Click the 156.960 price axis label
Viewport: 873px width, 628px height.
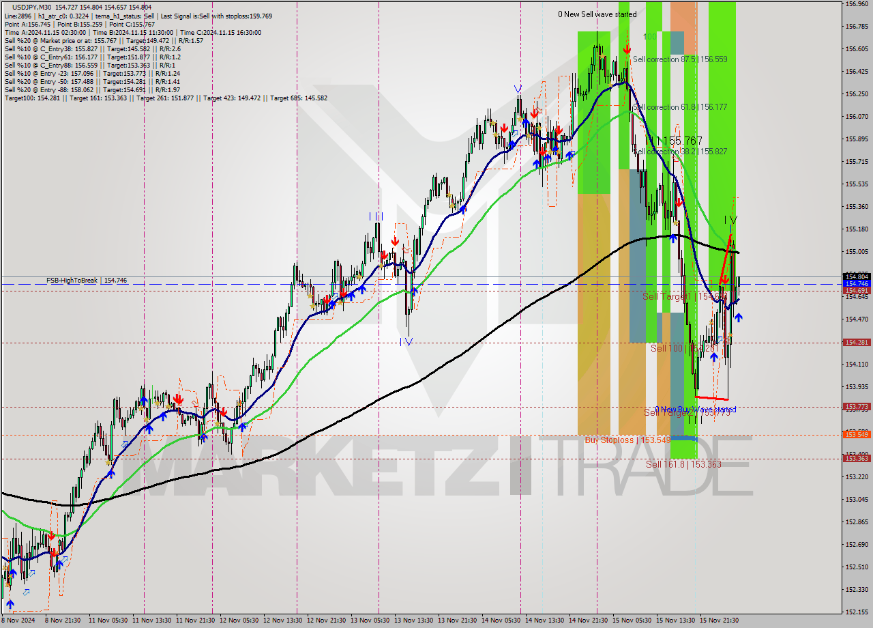[857, 3]
